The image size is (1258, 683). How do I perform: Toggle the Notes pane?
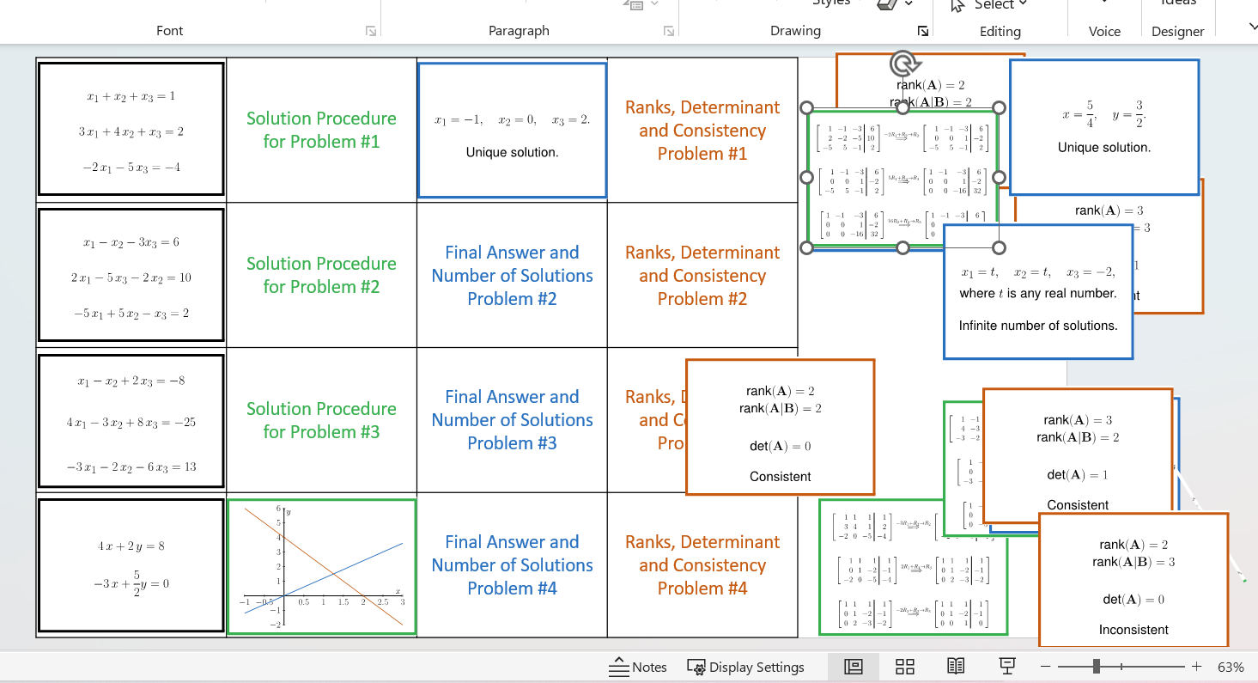(638, 667)
